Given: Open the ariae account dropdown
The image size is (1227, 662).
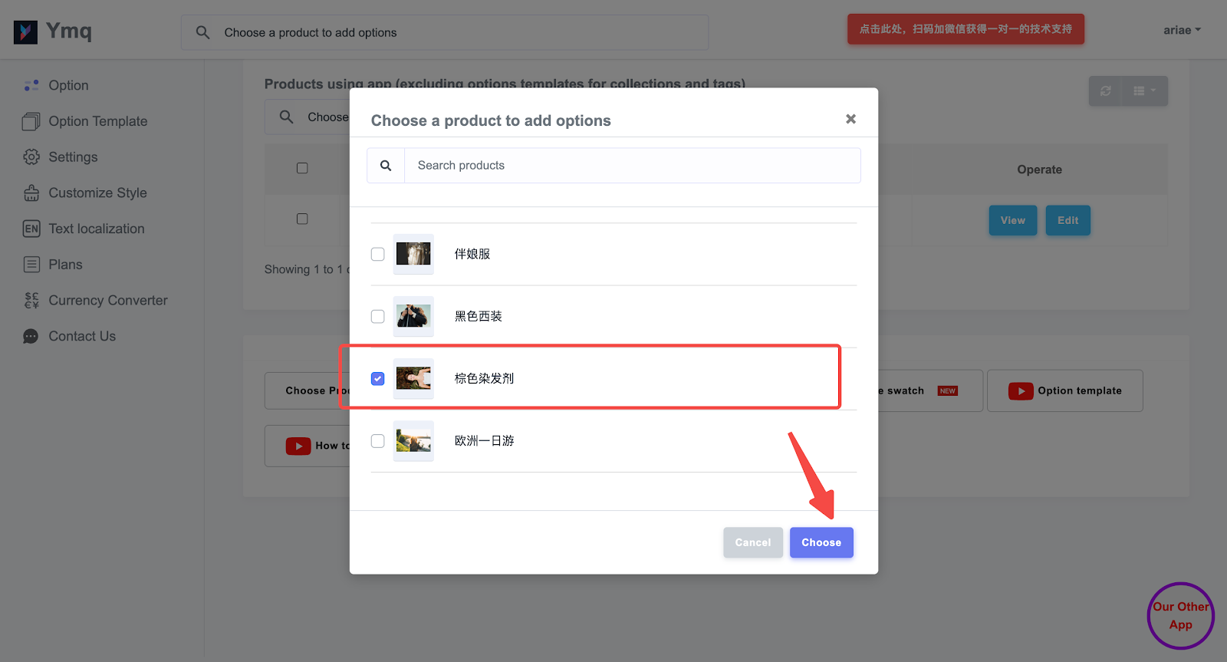Looking at the screenshot, I should click(1182, 31).
